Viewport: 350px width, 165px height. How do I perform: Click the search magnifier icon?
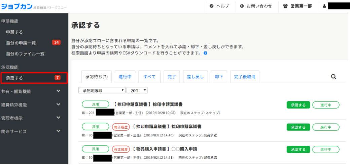coord(334,77)
